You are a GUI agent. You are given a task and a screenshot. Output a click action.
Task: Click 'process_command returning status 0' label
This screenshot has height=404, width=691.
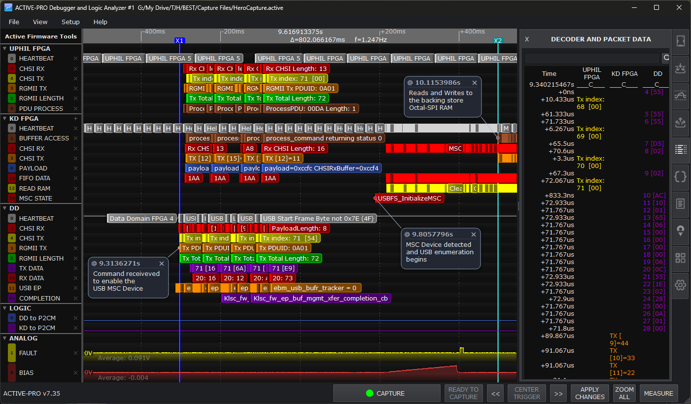click(324, 138)
